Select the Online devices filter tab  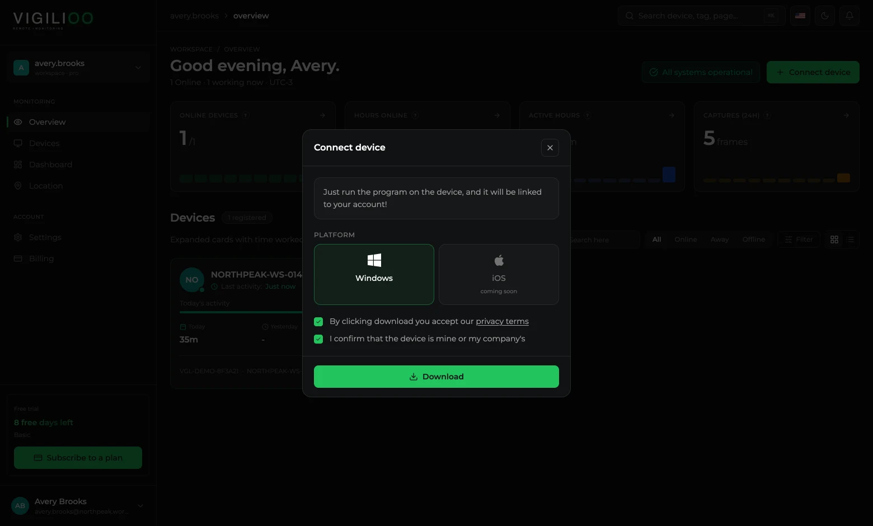coord(686,239)
